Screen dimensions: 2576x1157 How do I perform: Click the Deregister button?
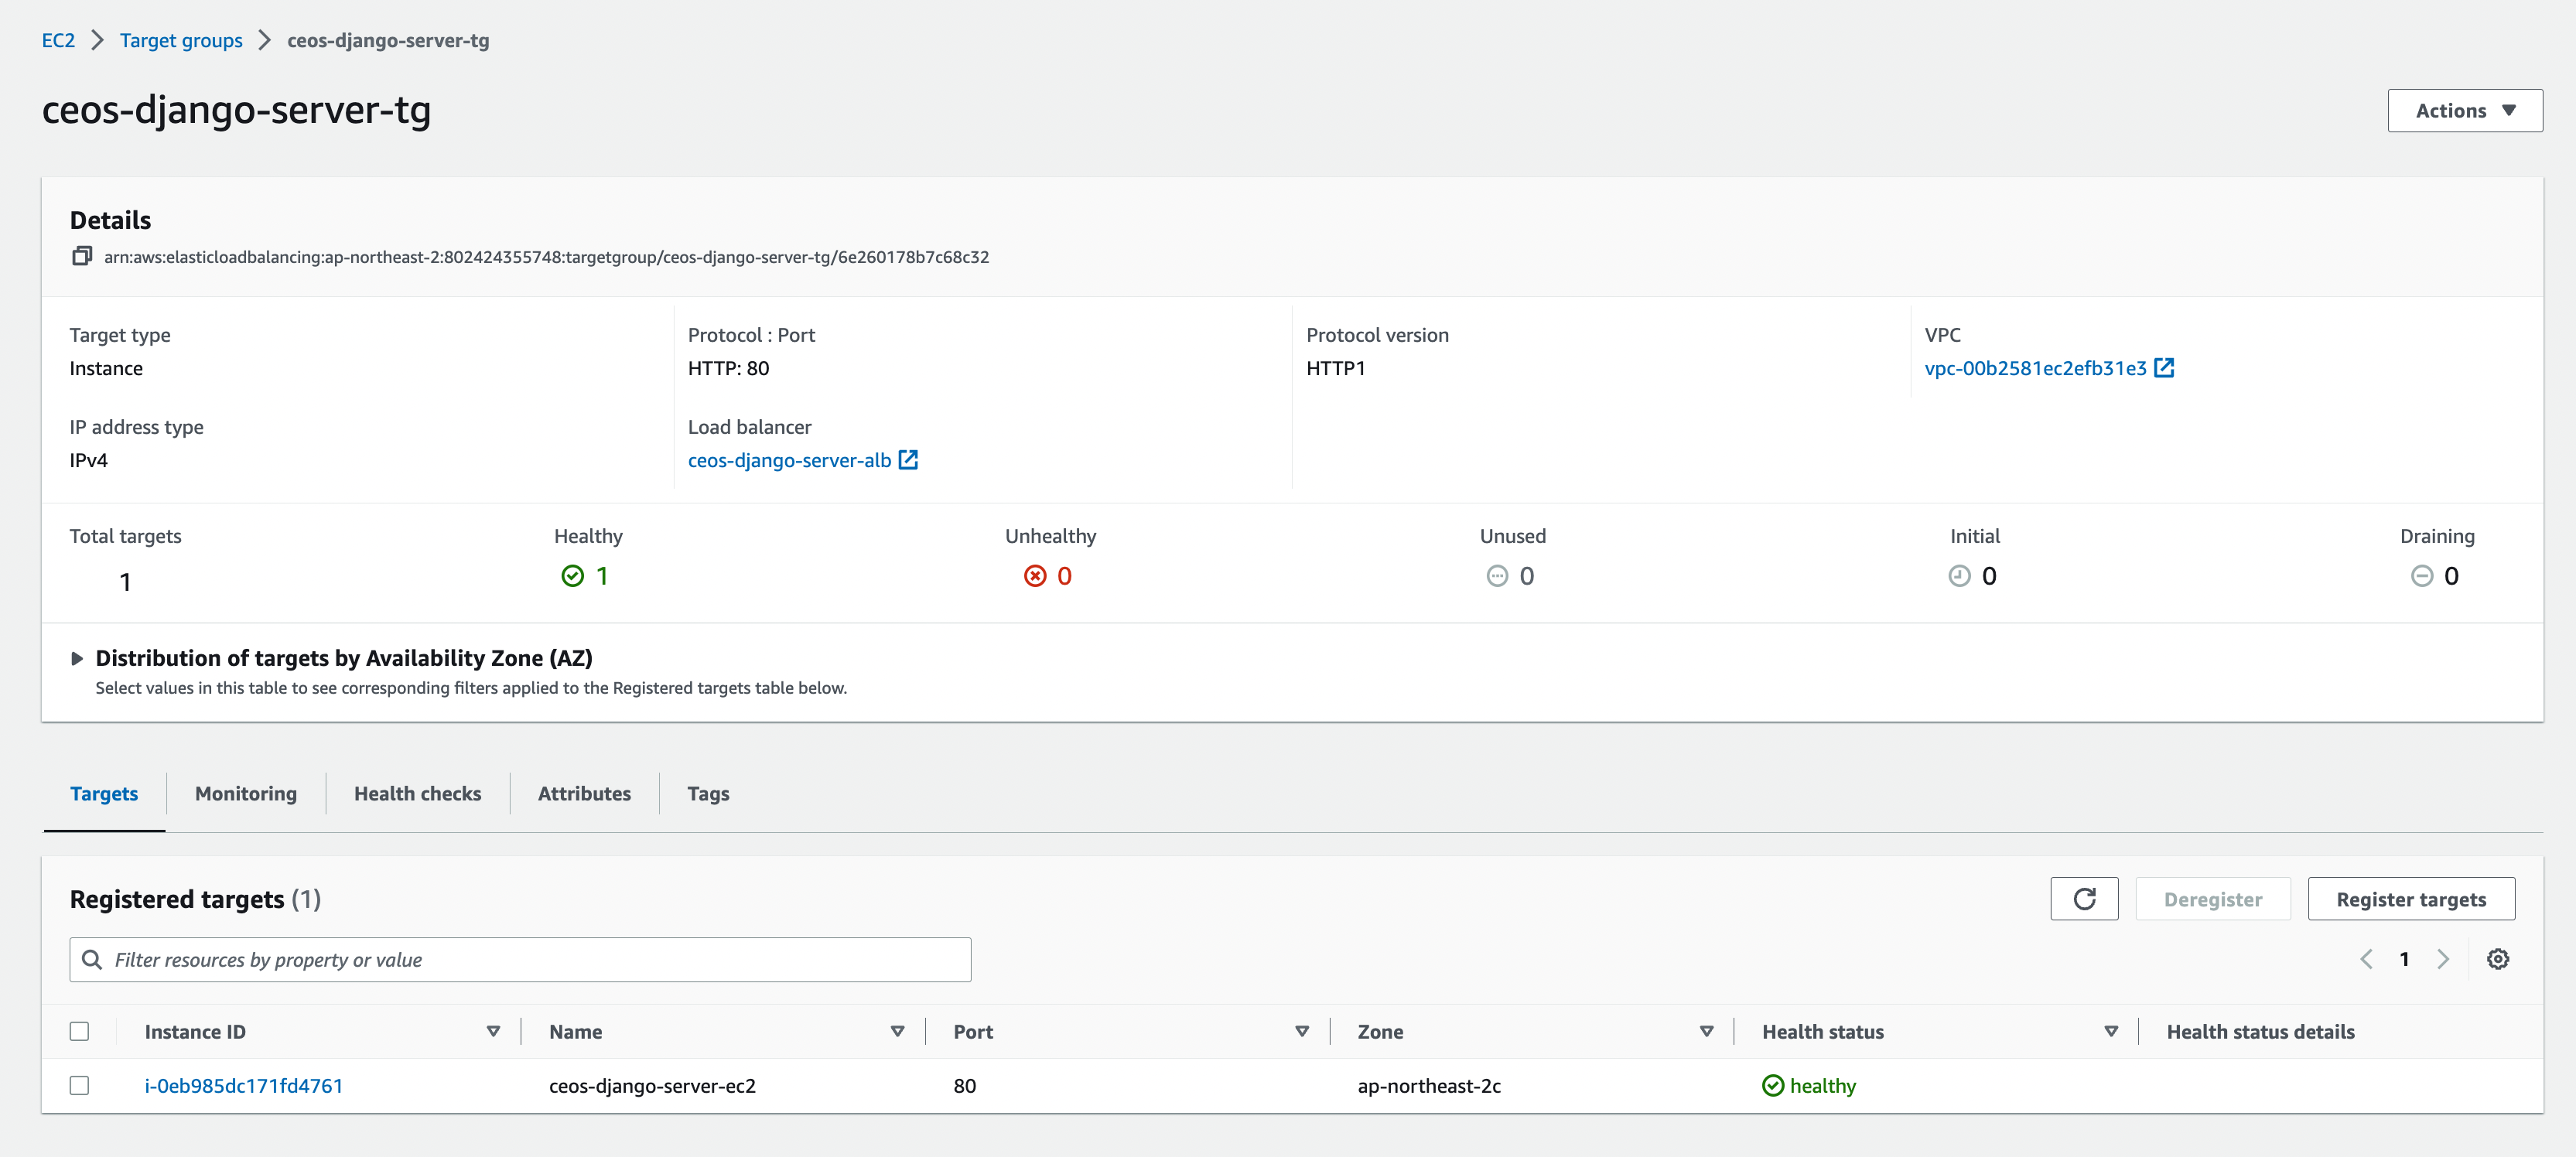tap(2212, 899)
